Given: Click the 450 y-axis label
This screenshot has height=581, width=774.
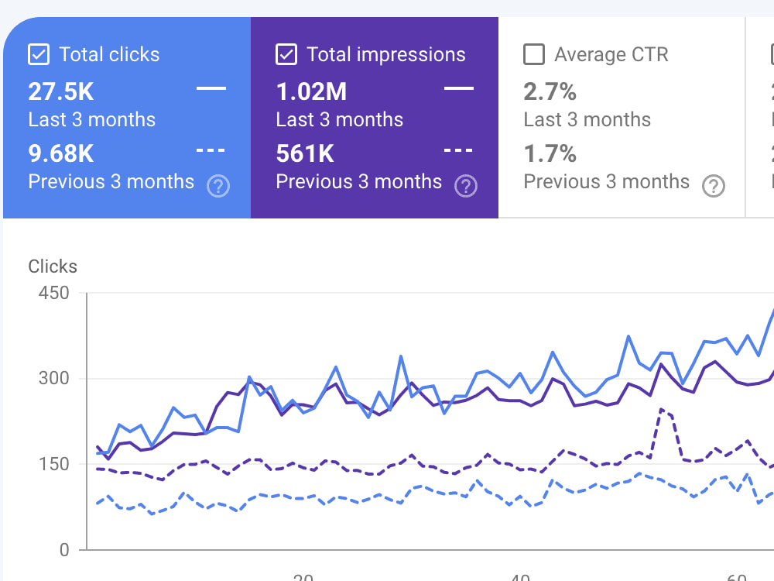Looking at the screenshot, I should pyautogui.click(x=54, y=293).
